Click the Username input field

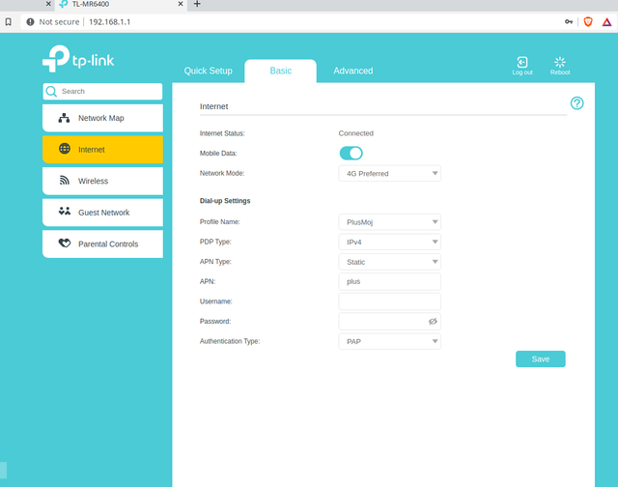click(x=389, y=301)
